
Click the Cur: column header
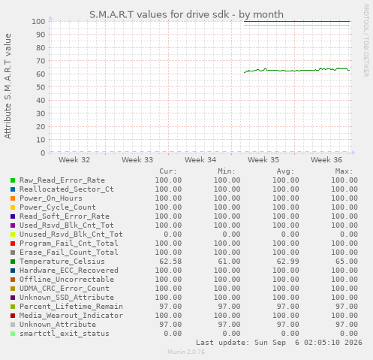(168, 171)
